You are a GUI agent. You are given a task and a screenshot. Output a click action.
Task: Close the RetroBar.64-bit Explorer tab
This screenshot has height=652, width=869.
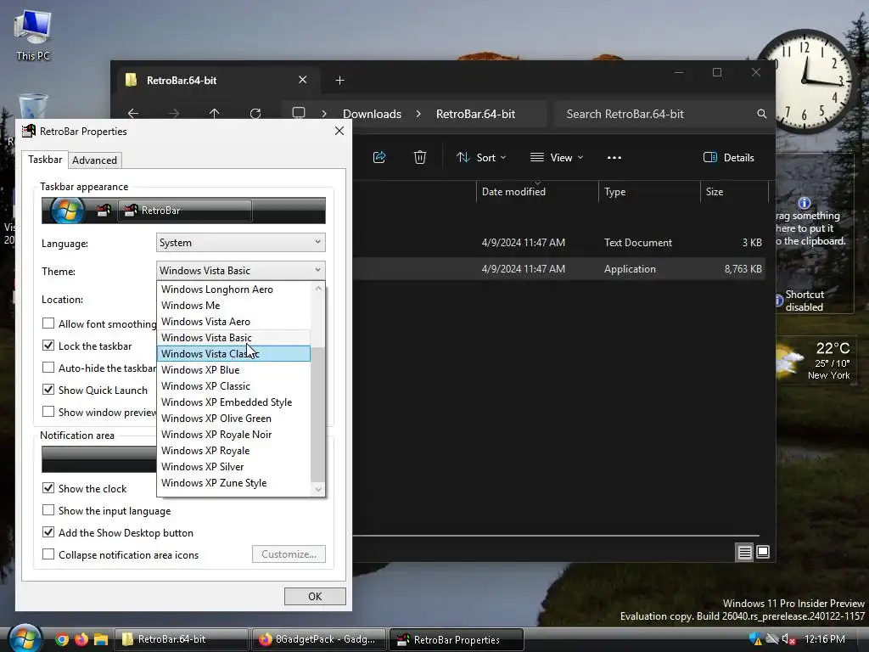click(303, 80)
